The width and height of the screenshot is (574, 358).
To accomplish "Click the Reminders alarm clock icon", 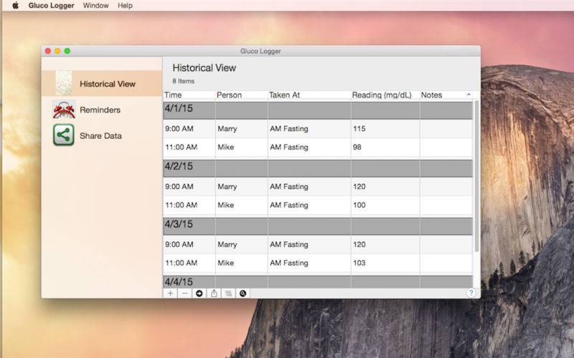I will (x=64, y=110).
